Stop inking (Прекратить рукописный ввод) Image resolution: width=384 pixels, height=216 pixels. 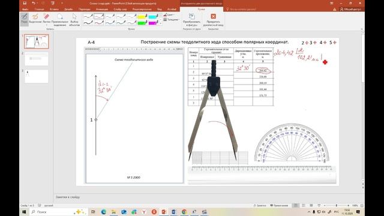(213, 19)
